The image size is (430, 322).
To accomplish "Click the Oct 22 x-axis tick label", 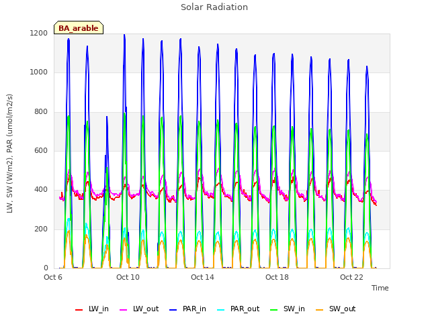I will coord(351,277).
